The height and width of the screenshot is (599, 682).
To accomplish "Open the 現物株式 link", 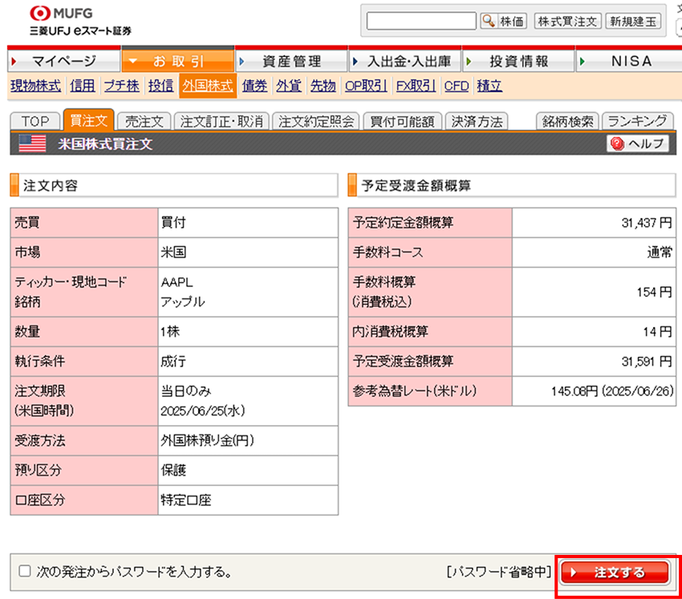I will coord(36,85).
